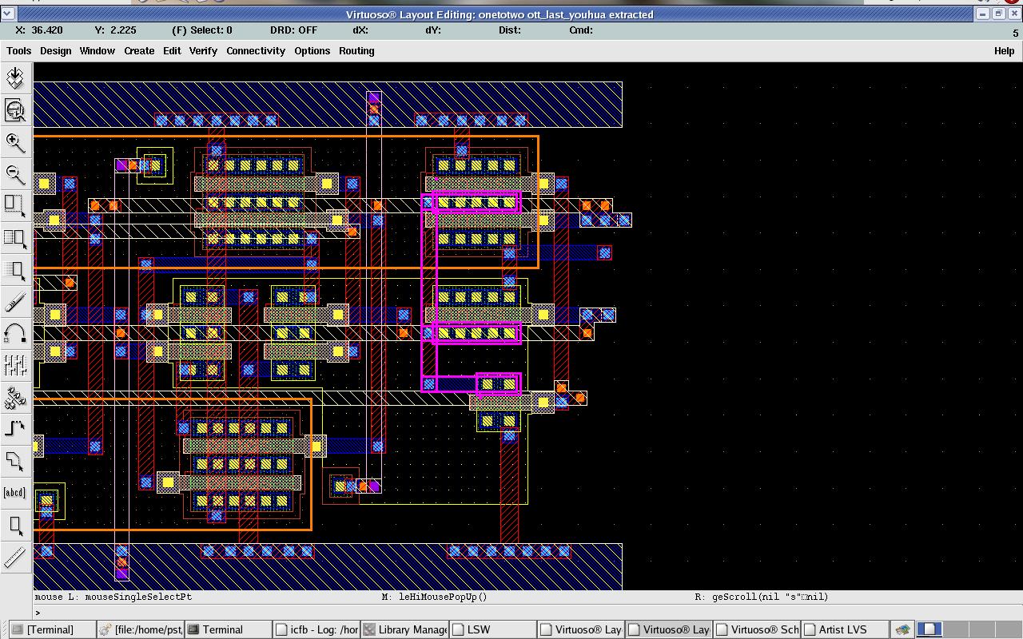Switch to Artist LVS taskbar window

pyautogui.click(x=842, y=629)
